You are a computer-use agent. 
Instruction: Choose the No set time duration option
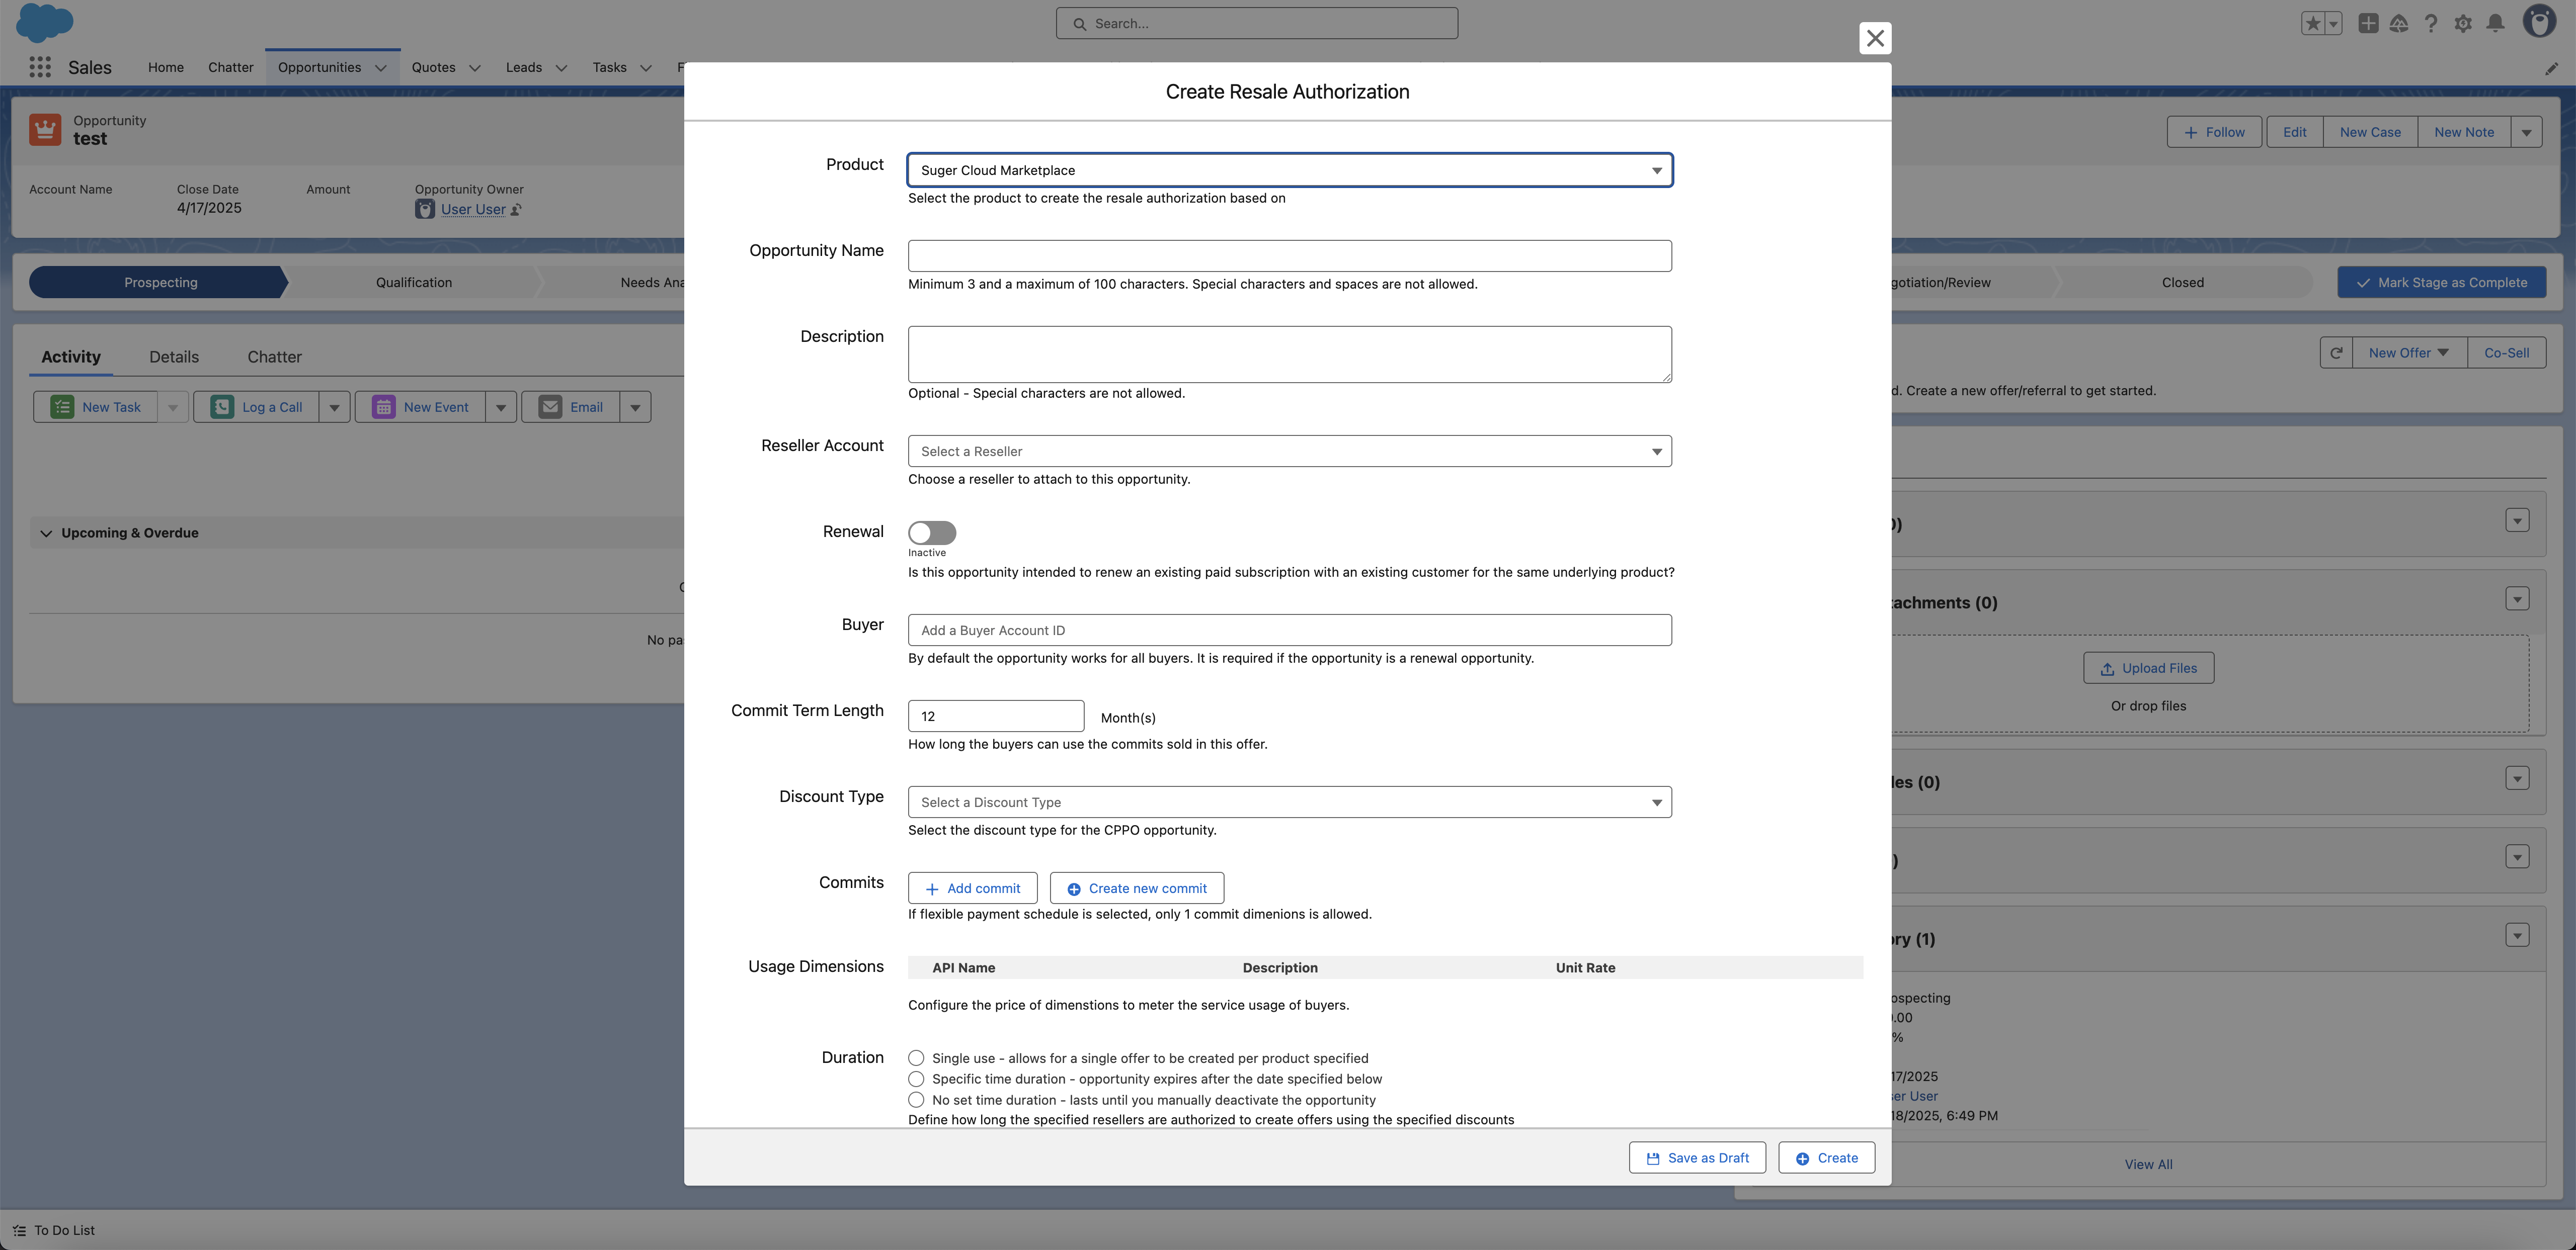(x=916, y=1100)
